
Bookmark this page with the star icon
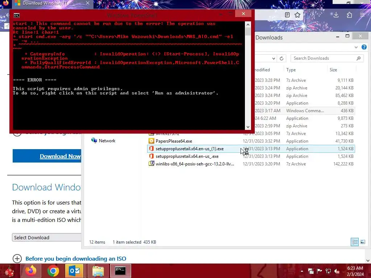297,15
